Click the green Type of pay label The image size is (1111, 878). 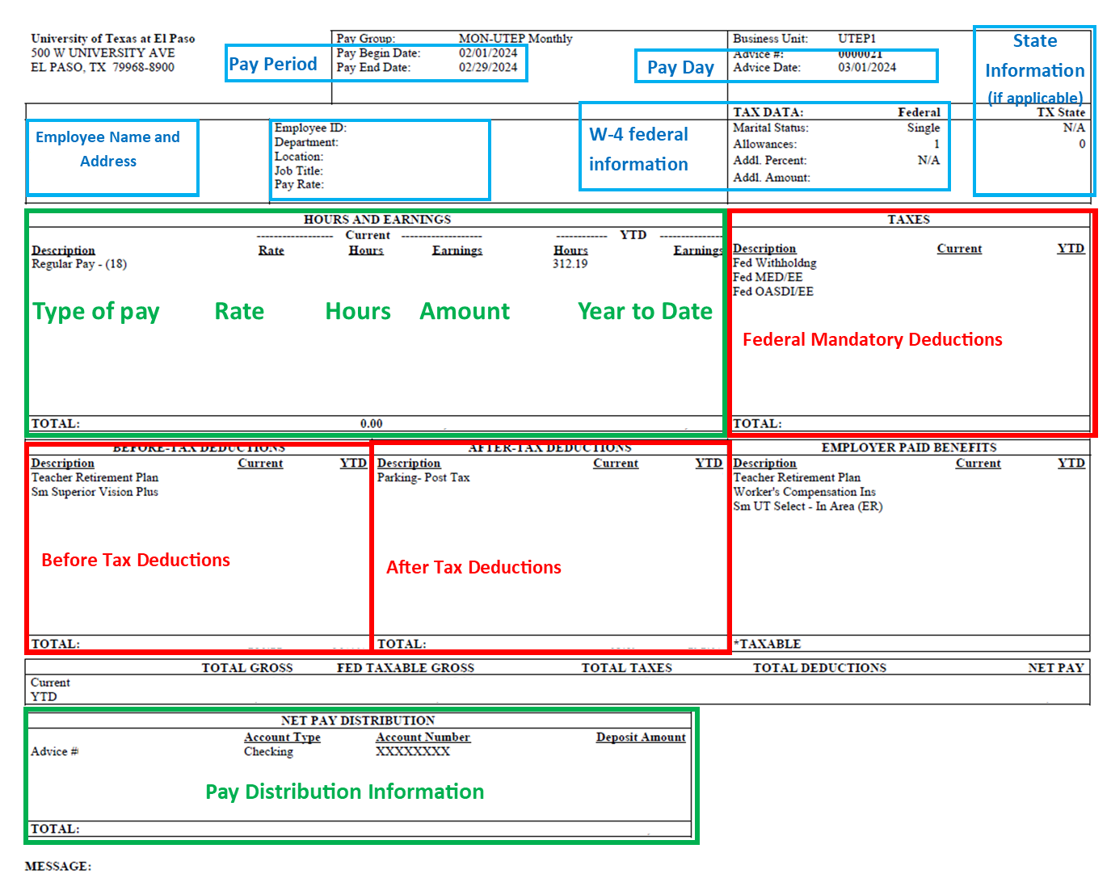pos(96,312)
